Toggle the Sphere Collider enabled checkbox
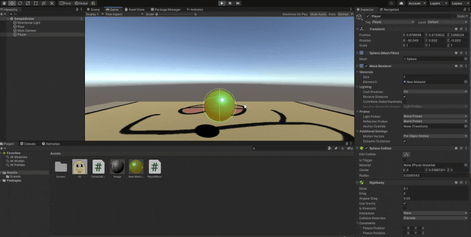The height and width of the screenshot is (237, 471). tap(366, 148)
